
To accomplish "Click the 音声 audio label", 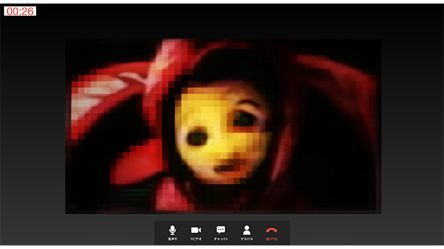I will pyautogui.click(x=173, y=239).
